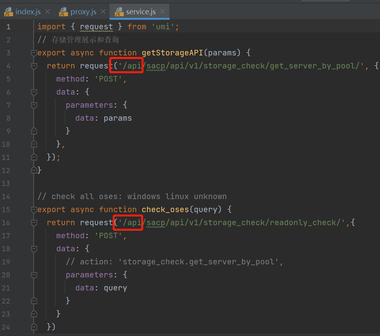Click fold end marker at line 11
The width and height of the screenshot is (380, 336).
point(34,157)
